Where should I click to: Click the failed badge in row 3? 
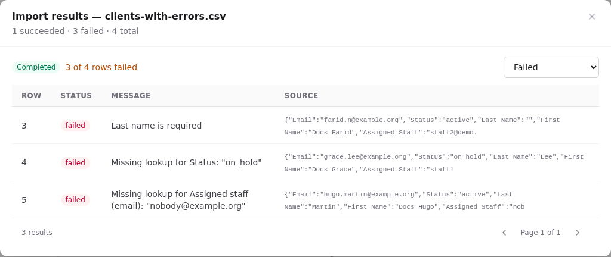[75, 126]
